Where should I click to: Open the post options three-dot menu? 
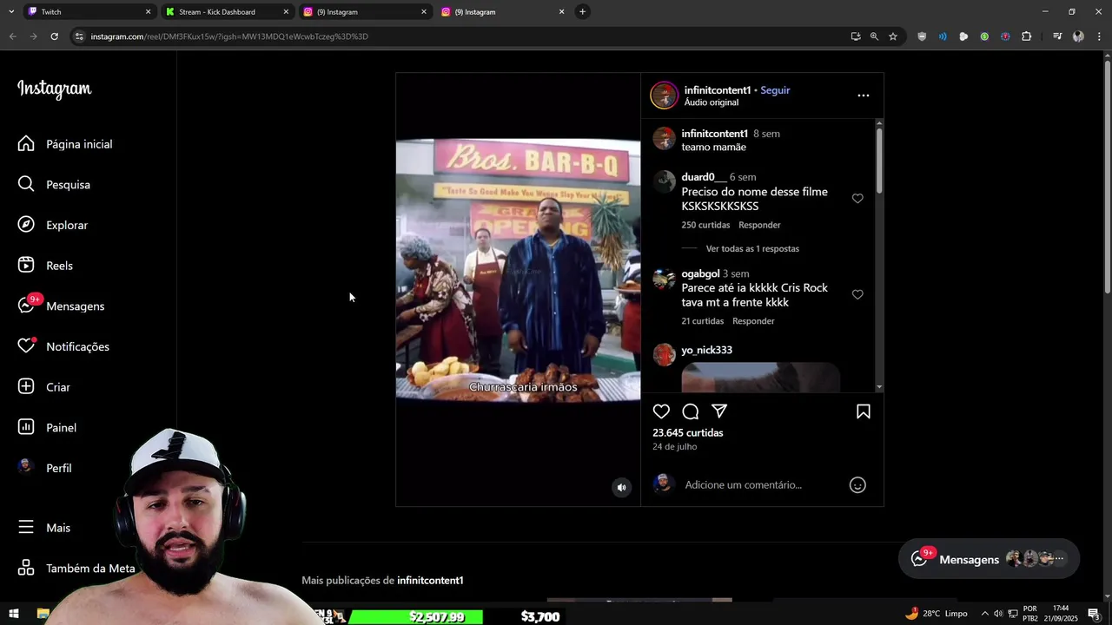tap(863, 95)
